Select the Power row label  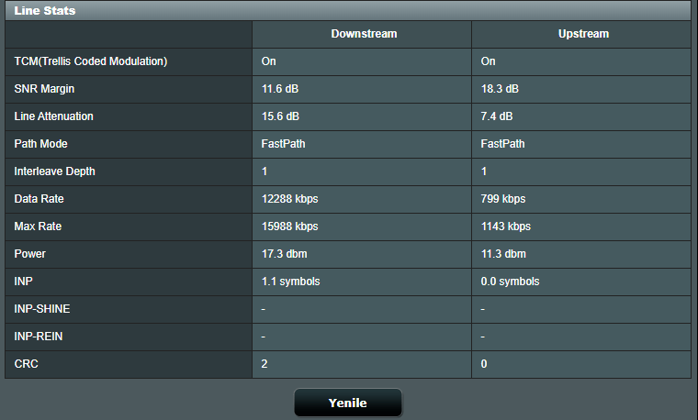pyautogui.click(x=29, y=254)
